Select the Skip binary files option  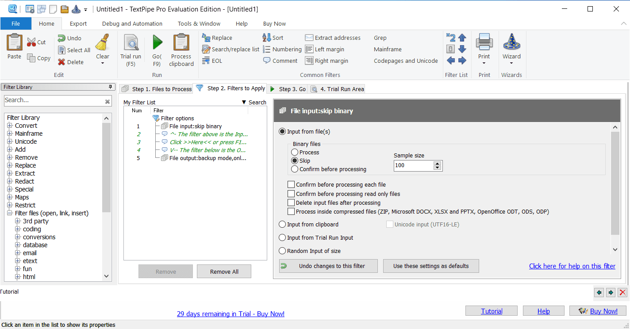pyautogui.click(x=295, y=161)
